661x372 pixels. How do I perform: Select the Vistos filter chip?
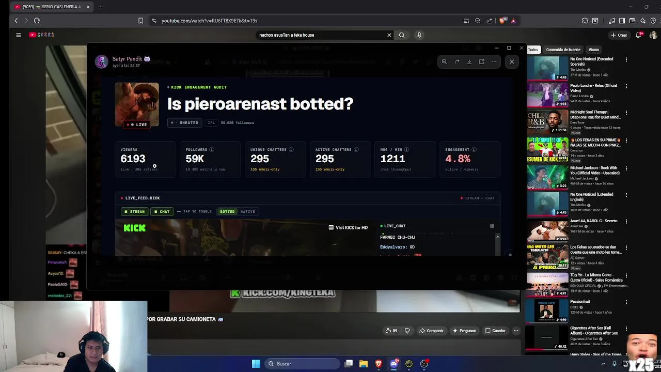tap(594, 50)
